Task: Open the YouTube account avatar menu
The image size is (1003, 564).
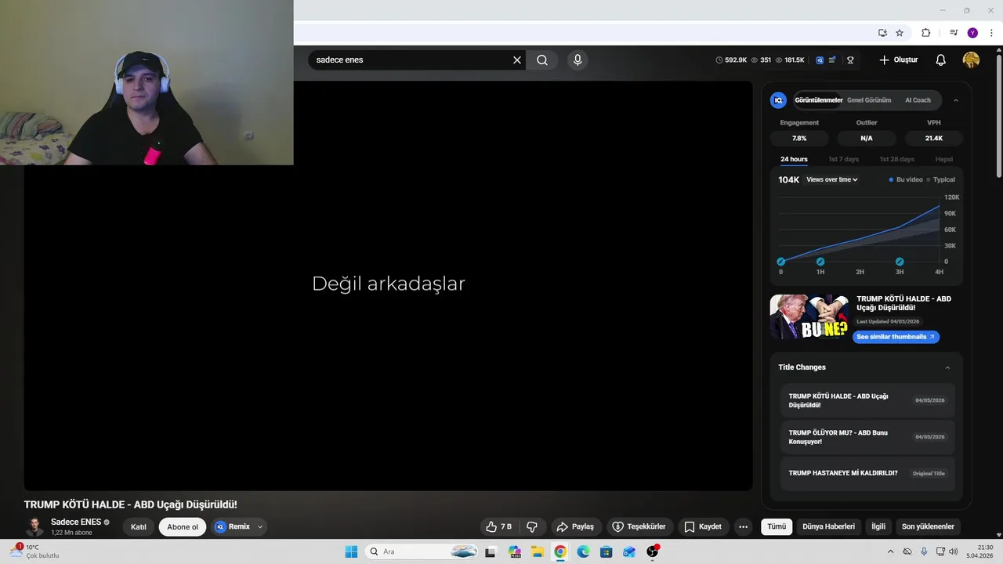Action: pos(971,60)
